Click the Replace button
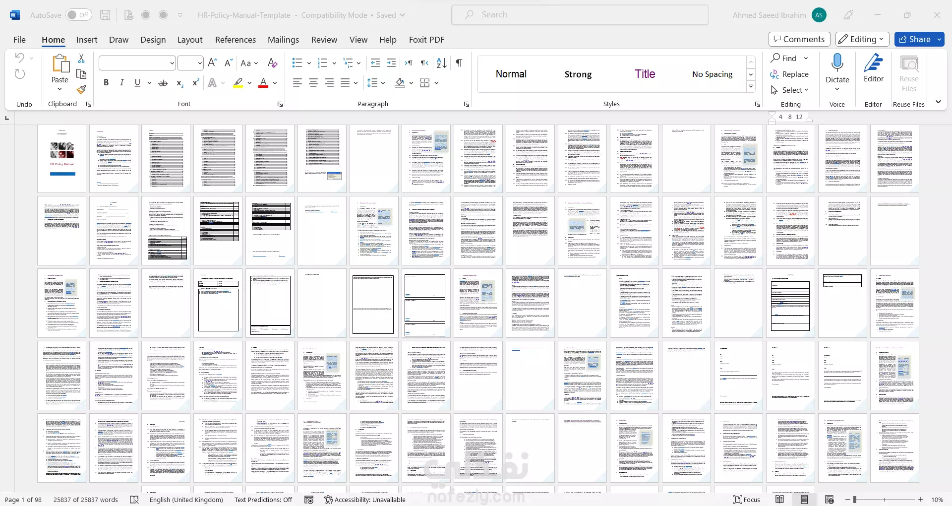Viewport: 952px width, 506px height. [x=789, y=74]
